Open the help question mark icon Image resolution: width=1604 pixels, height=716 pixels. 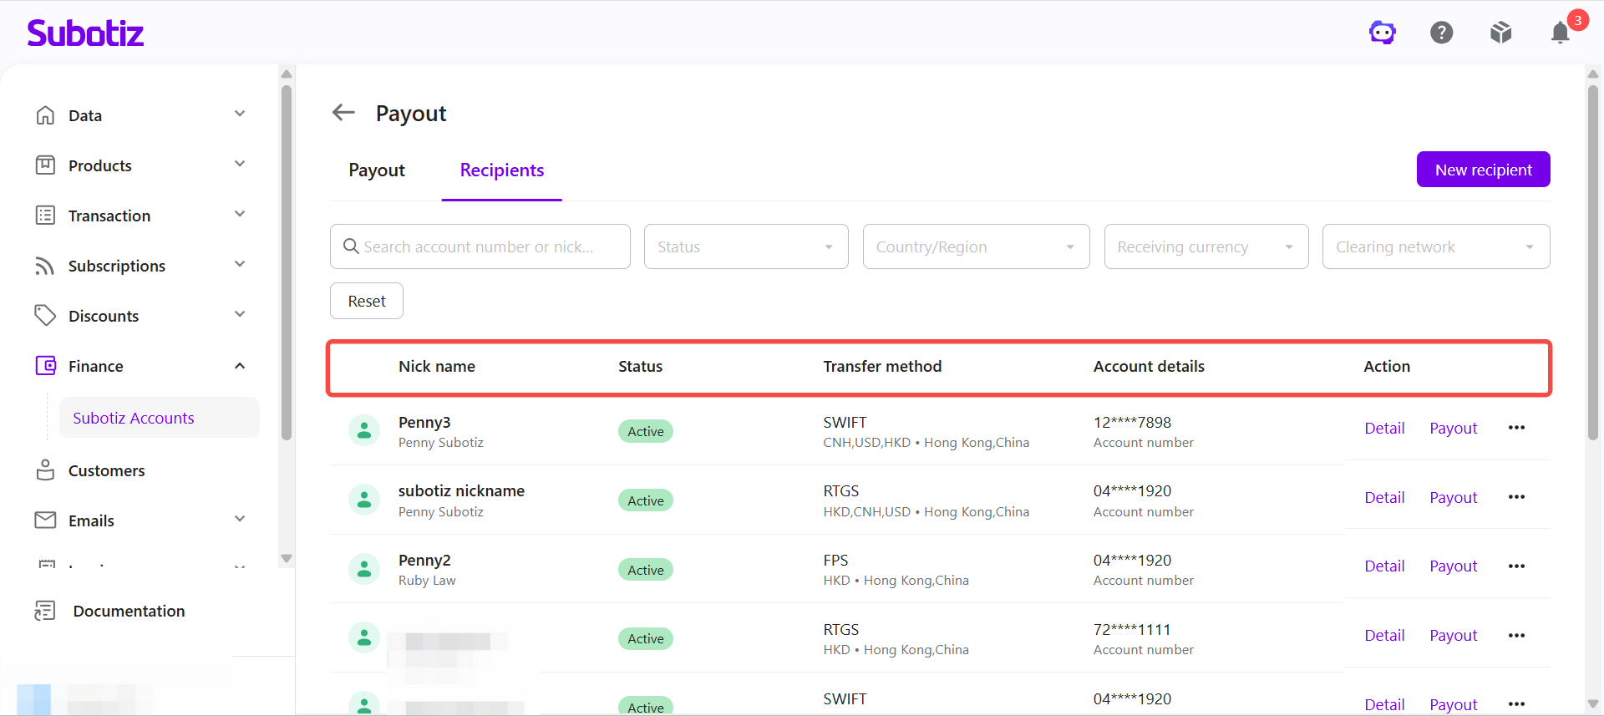point(1442,33)
